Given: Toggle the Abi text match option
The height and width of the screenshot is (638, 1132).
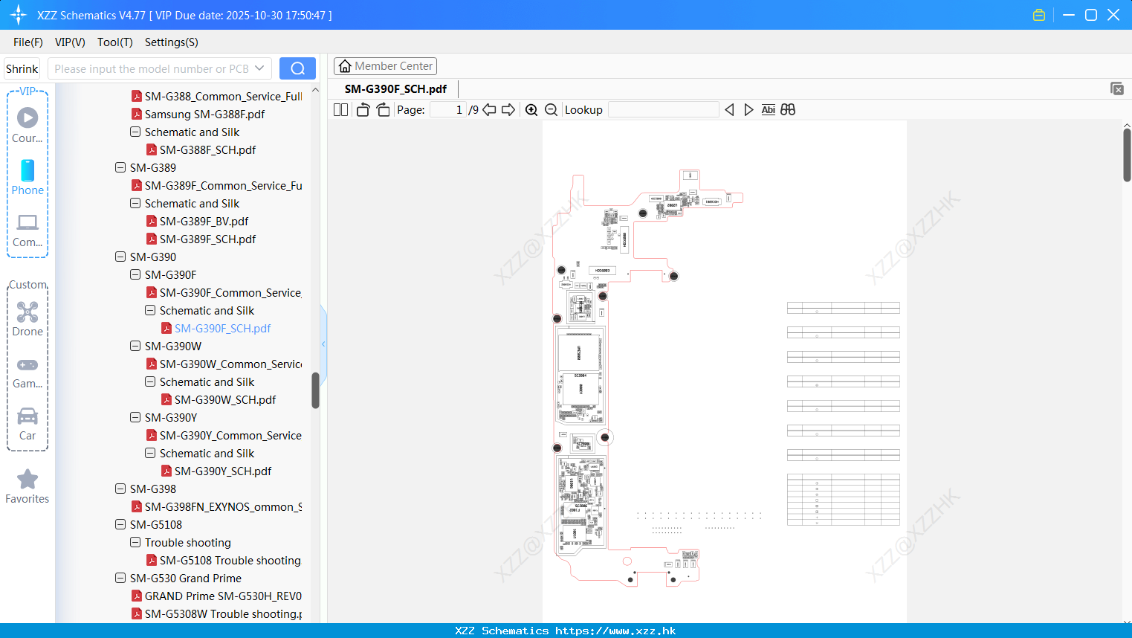Looking at the screenshot, I should point(768,110).
